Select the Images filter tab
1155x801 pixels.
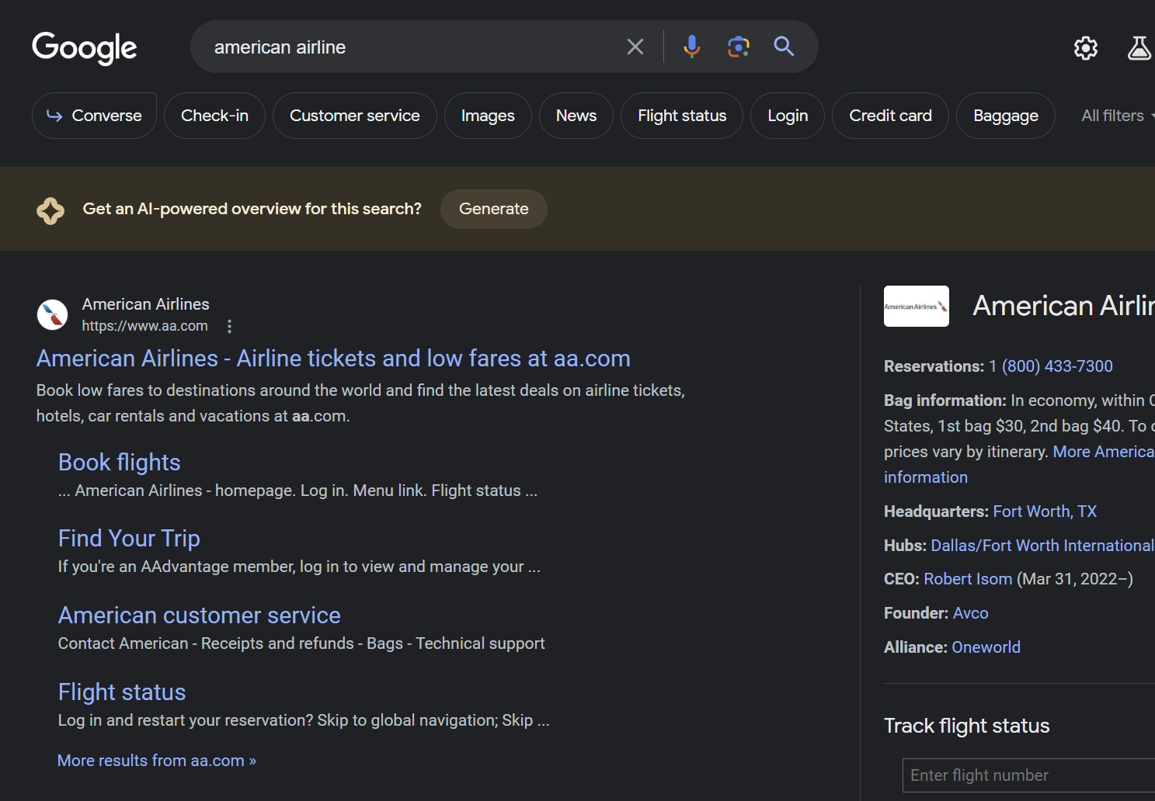[x=487, y=116]
